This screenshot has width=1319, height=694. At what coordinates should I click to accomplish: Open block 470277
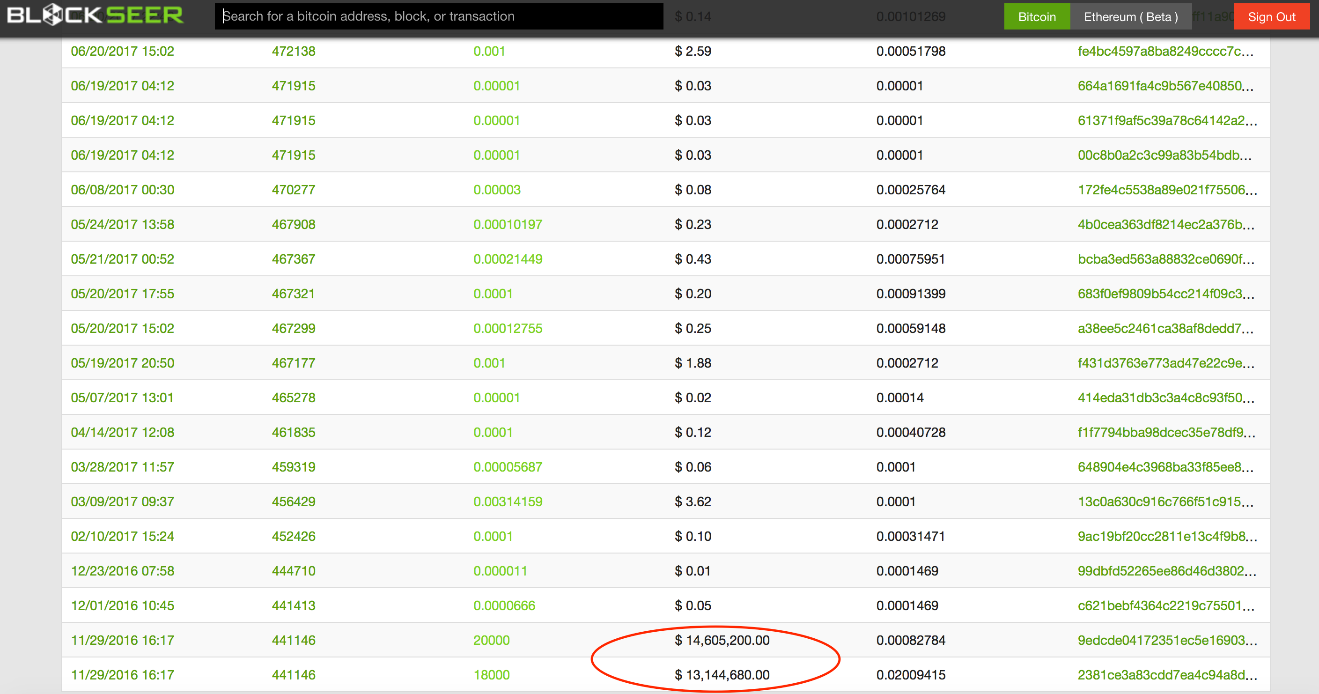point(294,190)
